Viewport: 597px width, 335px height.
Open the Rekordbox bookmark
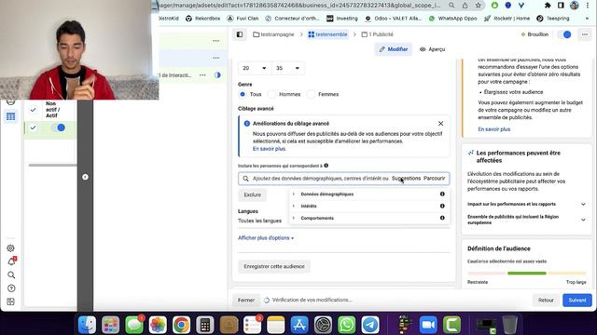point(203,19)
